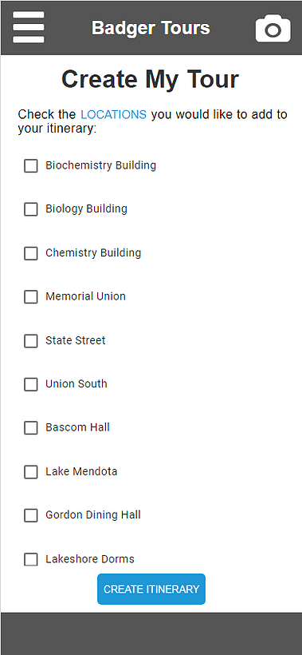Click the Bascom Hall label text
This screenshot has width=302, height=655.
point(77,428)
